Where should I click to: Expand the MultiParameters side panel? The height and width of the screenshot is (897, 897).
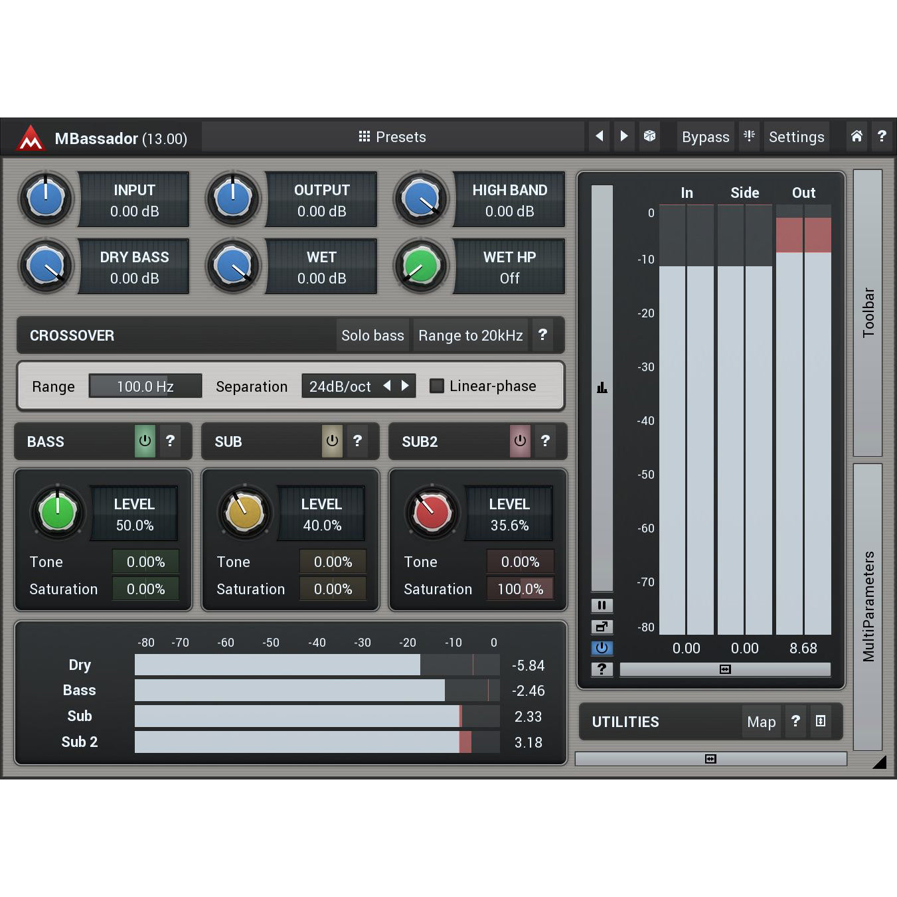[867, 606]
